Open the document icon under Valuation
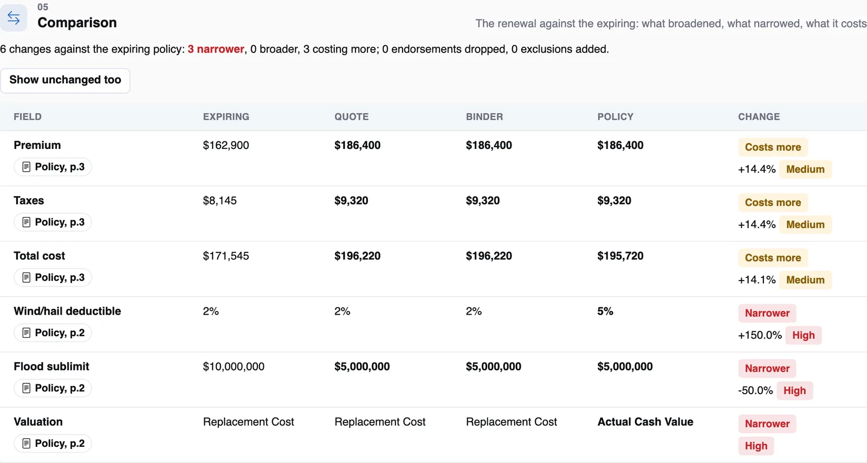This screenshot has height=463, width=867. tap(26, 443)
